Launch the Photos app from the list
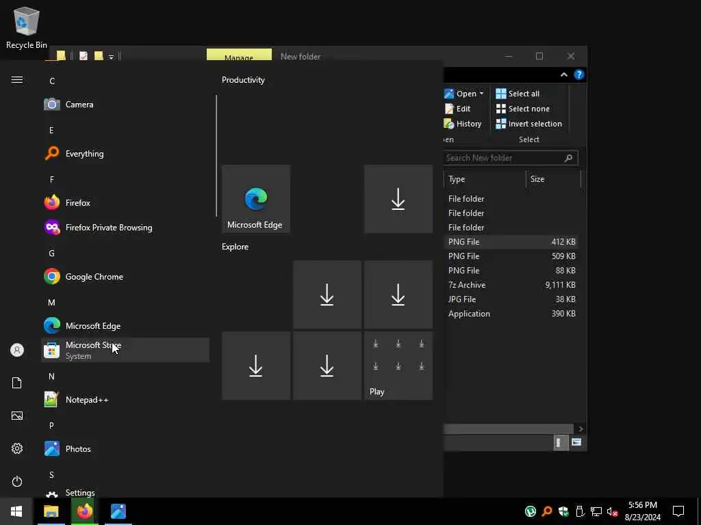Screen dimensions: 701x525 point(125,449)
